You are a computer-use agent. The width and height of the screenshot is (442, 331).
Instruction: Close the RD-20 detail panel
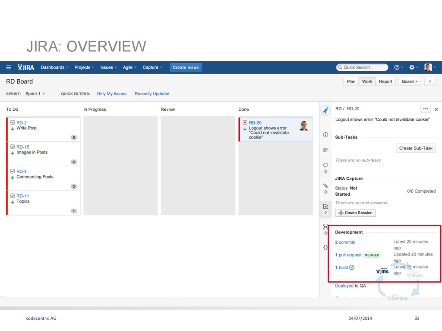(436, 109)
